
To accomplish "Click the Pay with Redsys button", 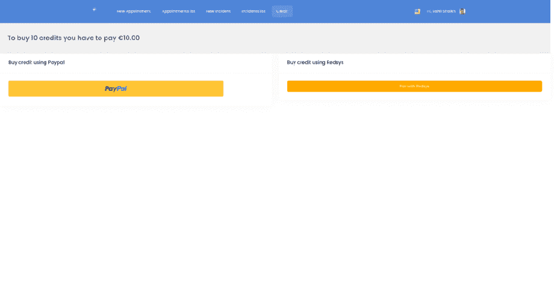I will click(x=414, y=86).
